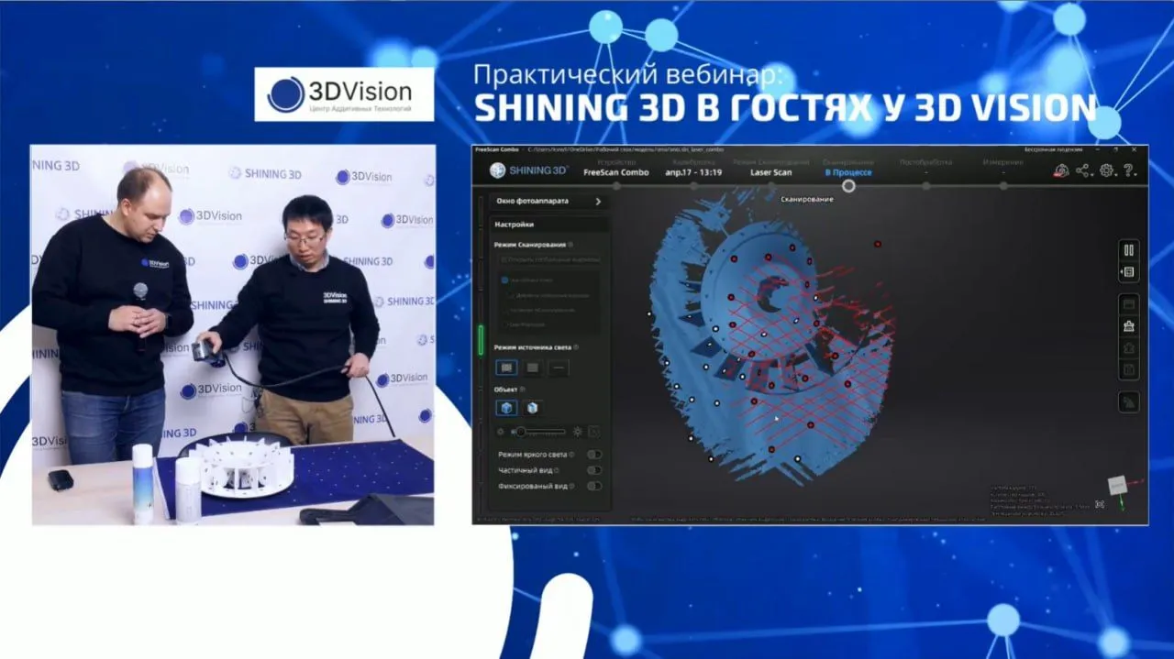Open the share menu icon

click(x=1084, y=170)
